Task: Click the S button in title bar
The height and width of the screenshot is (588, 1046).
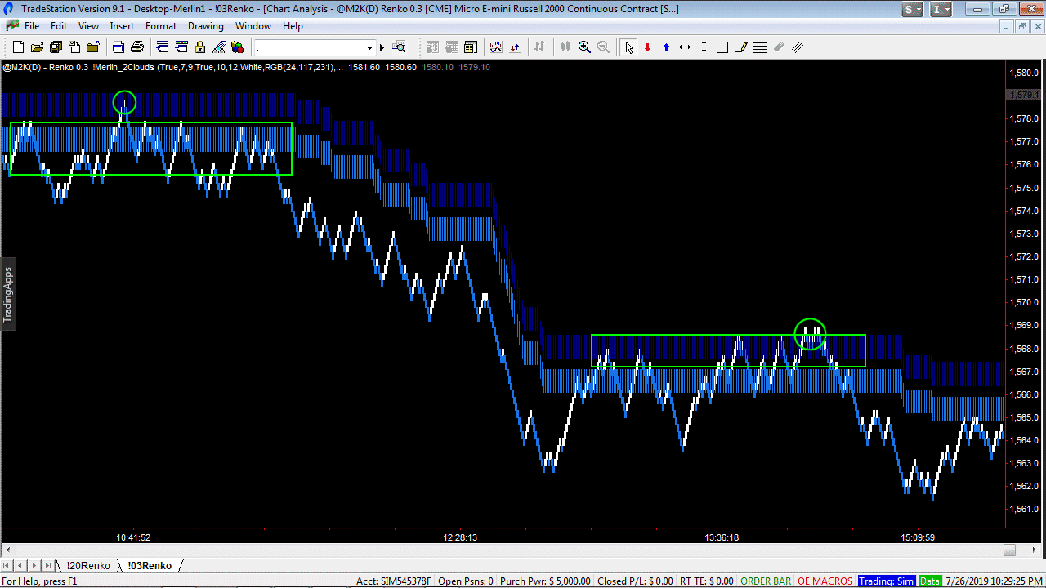Action: pyautogui.click(x=913, y=10)
